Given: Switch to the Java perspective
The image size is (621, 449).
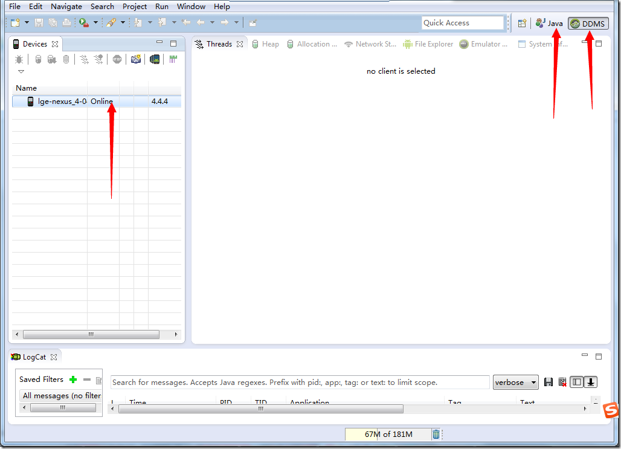Looking at the screenshot, I should coord(549,24).
